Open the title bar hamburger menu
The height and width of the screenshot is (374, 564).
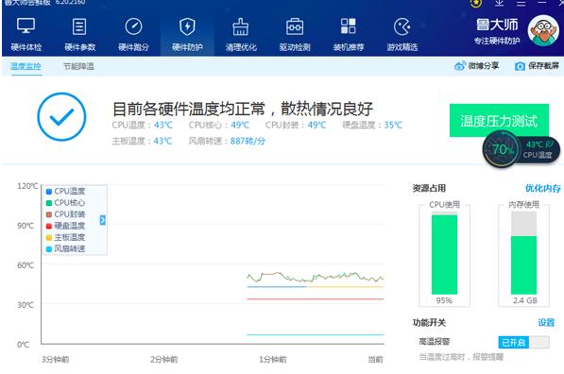pyautogui.click(x=521, y=3)
